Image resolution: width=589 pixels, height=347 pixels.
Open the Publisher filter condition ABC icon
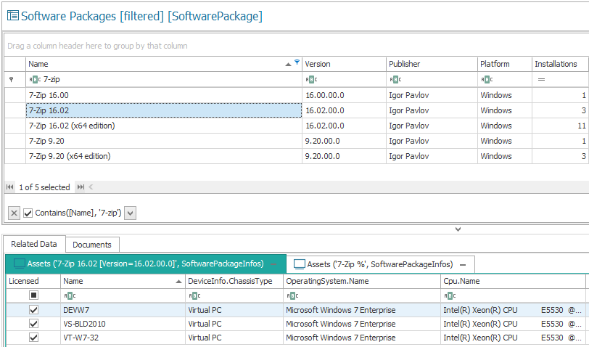[395, 79]
